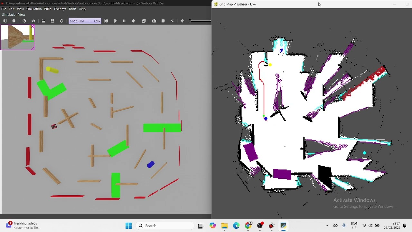
Task: Click the Add new object plus icon
Action: [x=14, y=21]
